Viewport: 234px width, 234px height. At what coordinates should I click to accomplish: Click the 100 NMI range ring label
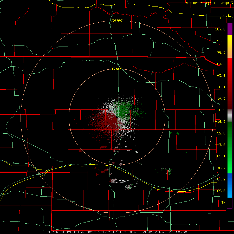point(117,21)
